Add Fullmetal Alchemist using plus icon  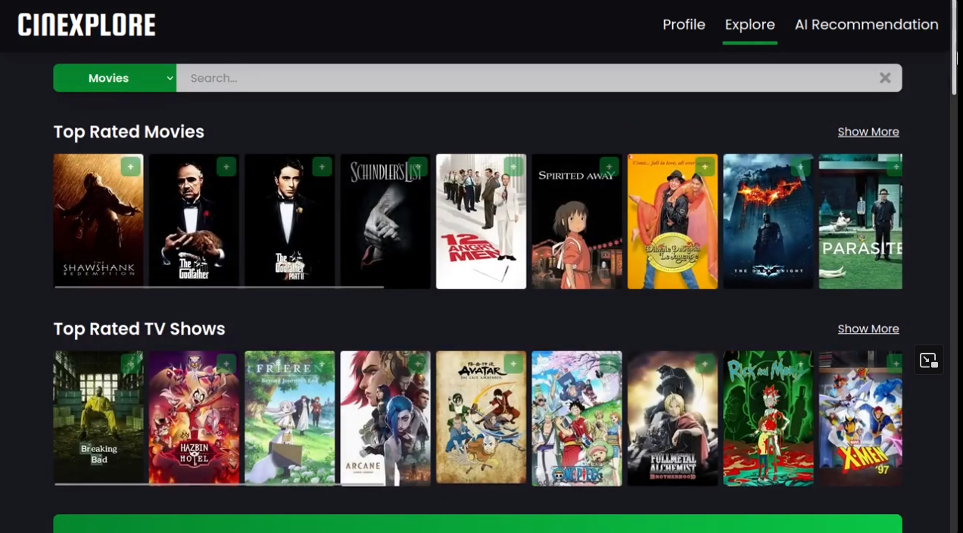[705, 364]
